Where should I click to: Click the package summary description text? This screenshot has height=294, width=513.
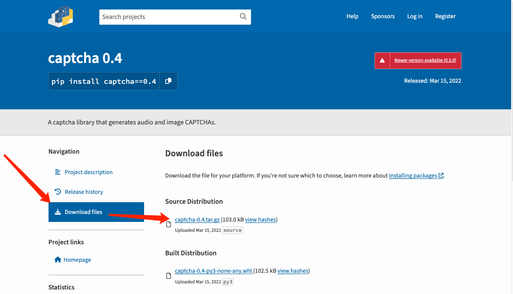132,123
